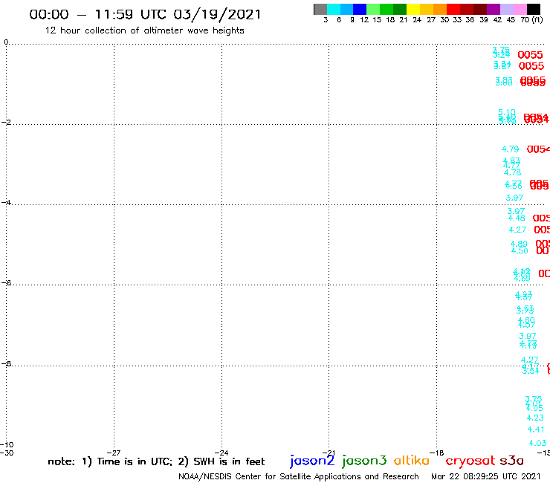Click the wave height value '4.50'
Image resolution: width=550 pixels, height=483 pixels.
(x=520, y=250)
